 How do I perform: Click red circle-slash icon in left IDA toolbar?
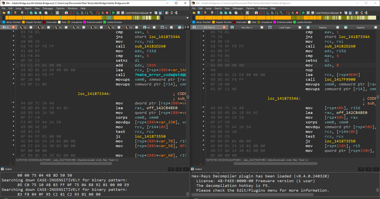[71, 13]
